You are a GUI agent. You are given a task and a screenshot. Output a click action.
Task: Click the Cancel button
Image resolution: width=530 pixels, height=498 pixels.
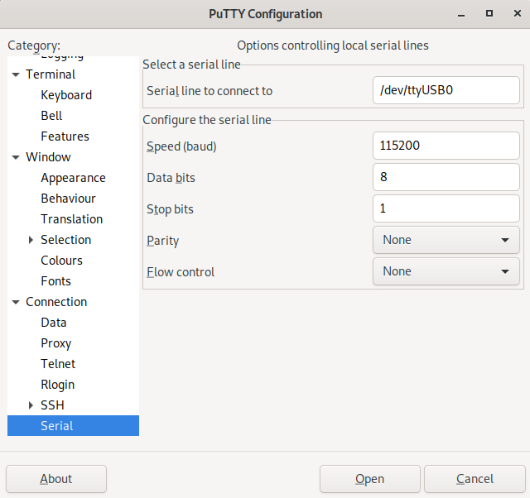(x=475, y=479)
